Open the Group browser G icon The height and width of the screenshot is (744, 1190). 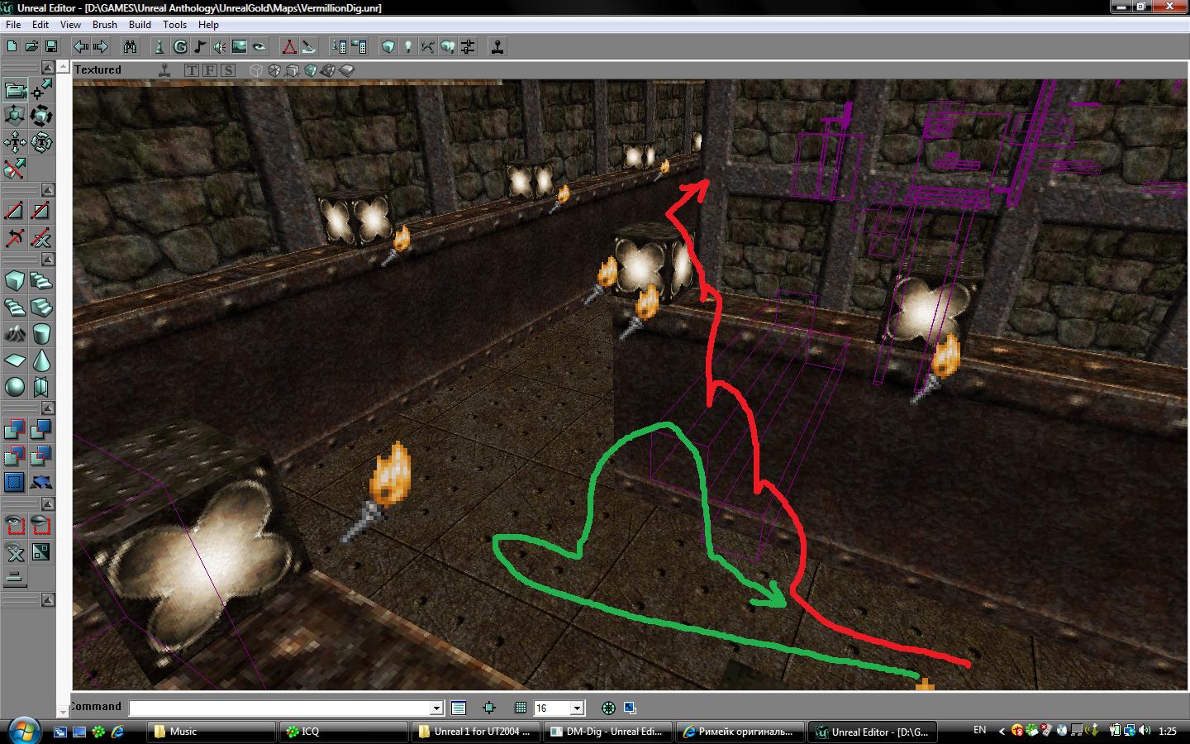179,47
